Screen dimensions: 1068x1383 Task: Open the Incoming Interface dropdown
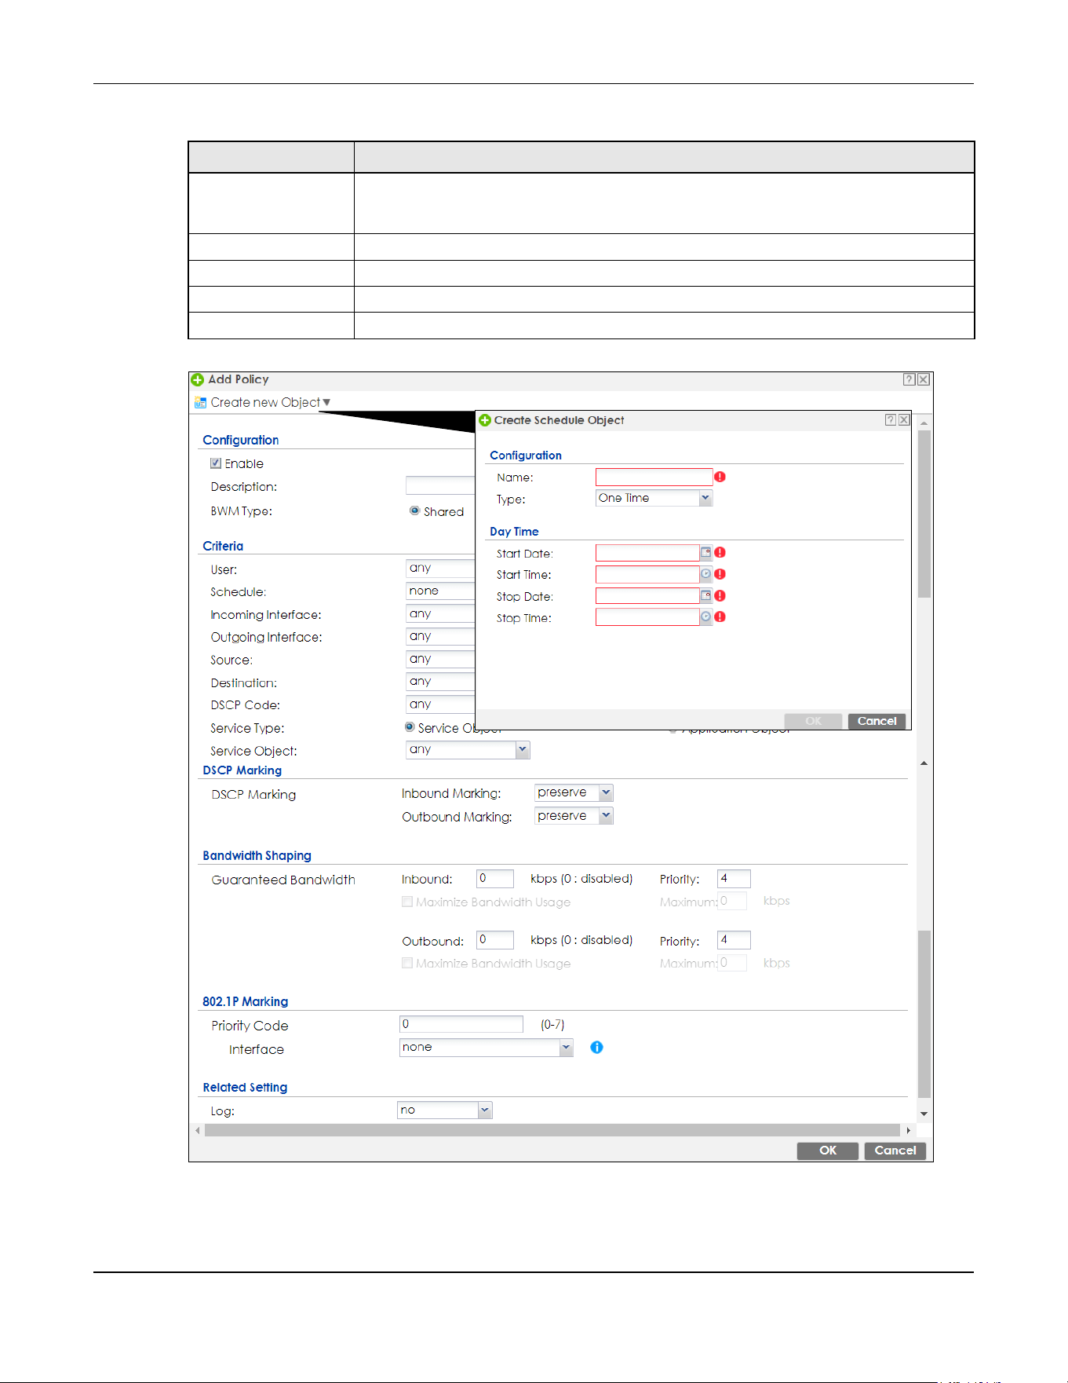pos(440,613)
